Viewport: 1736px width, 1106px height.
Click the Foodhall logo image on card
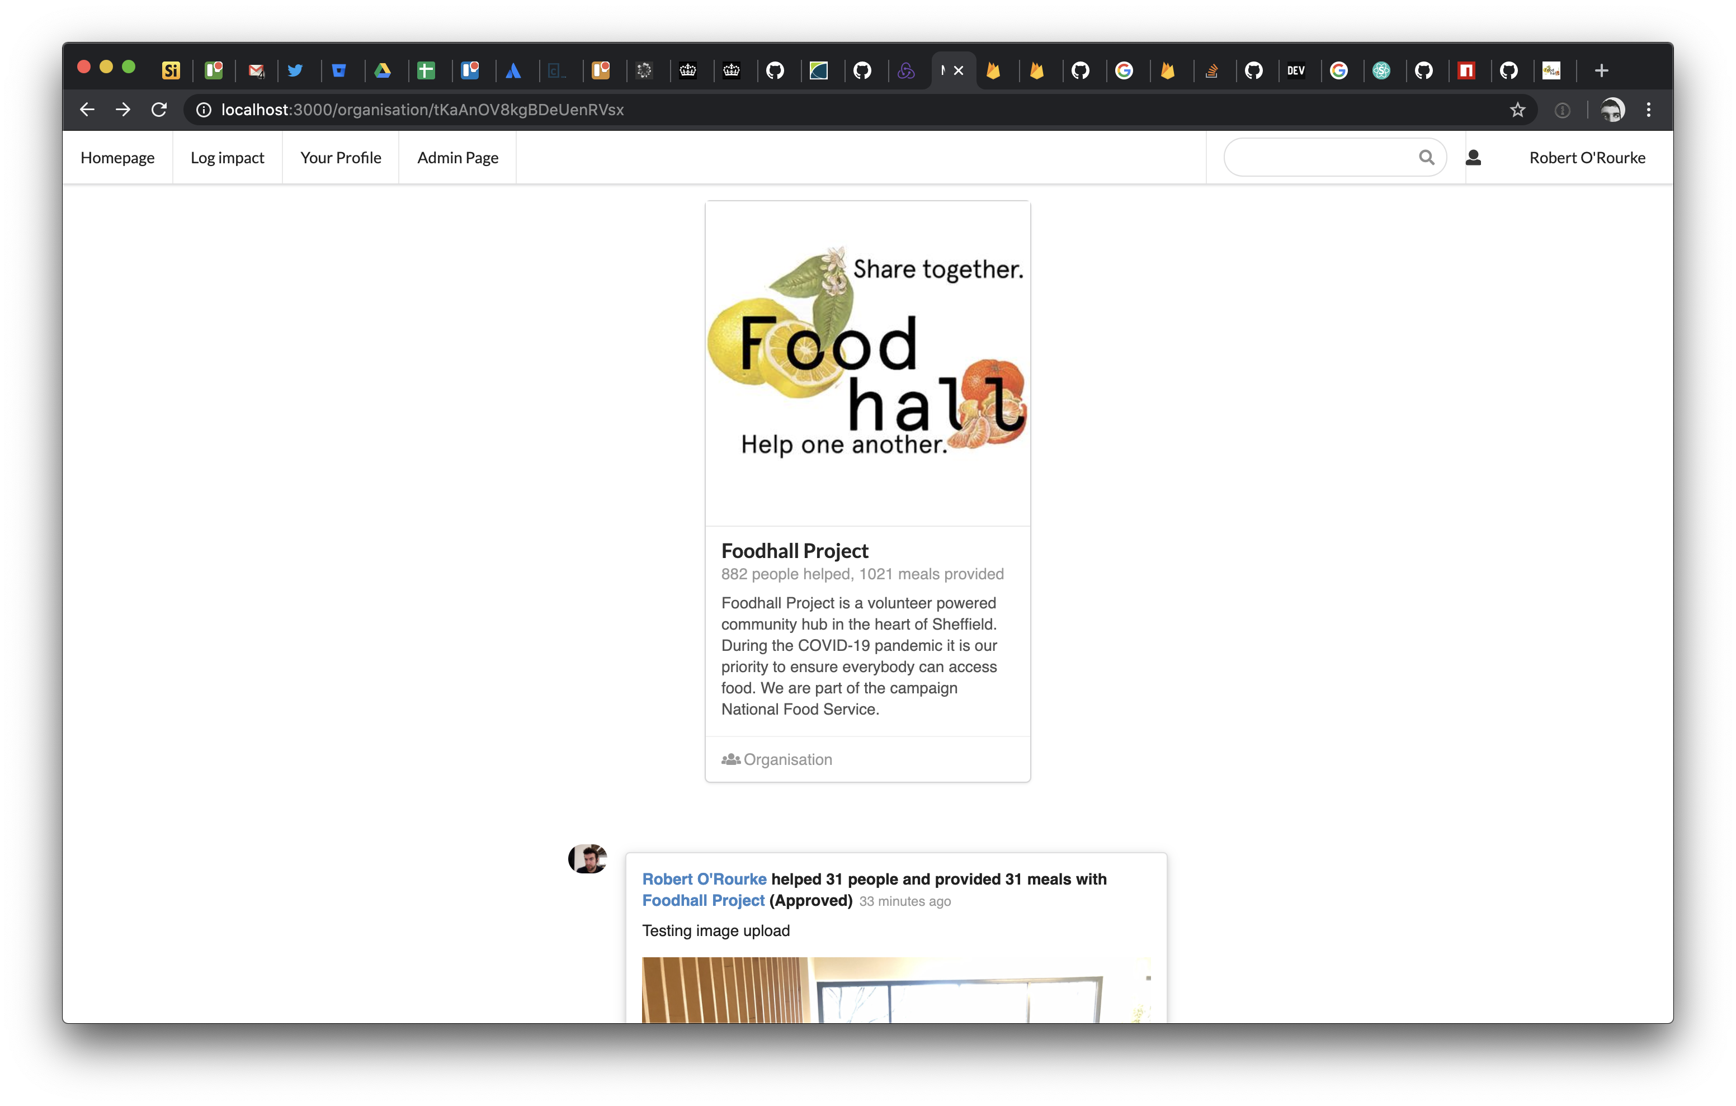click(x=867, y=353)
